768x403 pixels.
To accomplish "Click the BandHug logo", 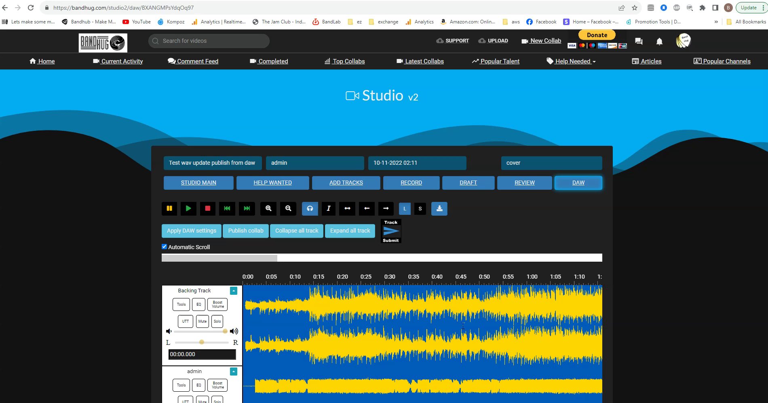I will pos(103,43).
